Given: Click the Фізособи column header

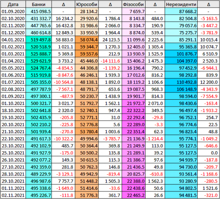Looking at the screenshot, I should tap(134, 4).
